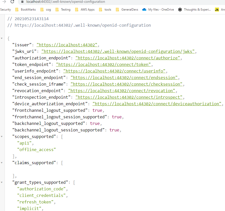225x211 pixels.
Task: Visit the device_authorization_endpoint URL
Action: 157,104
